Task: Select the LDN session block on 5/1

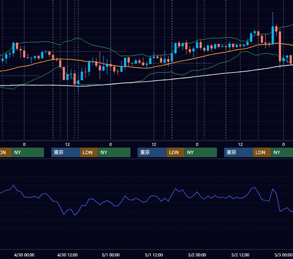Action: coord(175,152)
